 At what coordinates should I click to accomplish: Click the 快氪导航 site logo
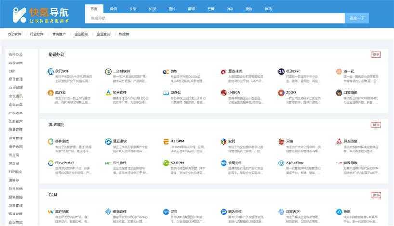(x=41, y=15)
